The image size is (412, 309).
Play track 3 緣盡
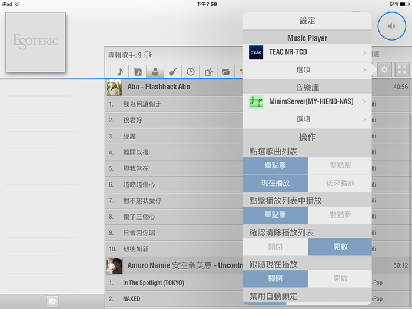[174, 137]
